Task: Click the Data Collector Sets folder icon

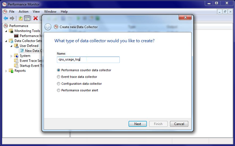Action: [11, 41]
